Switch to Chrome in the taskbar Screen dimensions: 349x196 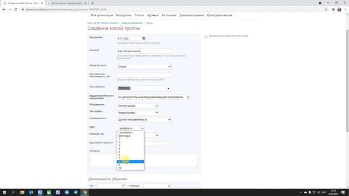click(x=85, y=192)
